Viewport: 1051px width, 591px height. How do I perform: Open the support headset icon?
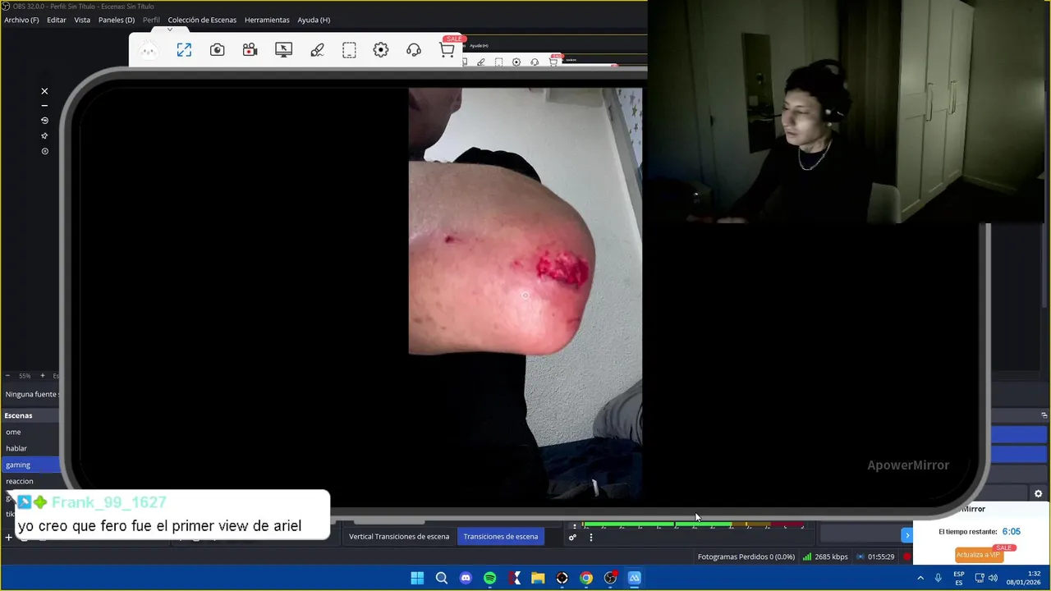click(x=414, y=50)
